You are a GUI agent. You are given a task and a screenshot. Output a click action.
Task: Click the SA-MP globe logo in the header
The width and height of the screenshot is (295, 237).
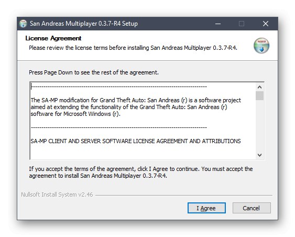pos(261,46)
